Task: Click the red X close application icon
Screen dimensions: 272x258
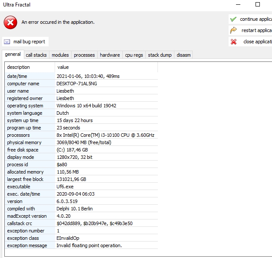Action: pyautogui.click(x=233, y=42)
